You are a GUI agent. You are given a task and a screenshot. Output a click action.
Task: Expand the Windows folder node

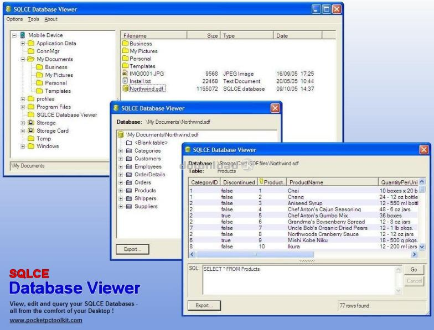pos(23,146)
